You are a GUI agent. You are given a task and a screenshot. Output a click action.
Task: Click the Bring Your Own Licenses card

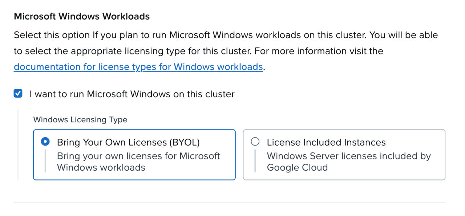click(x=134, y=154)
